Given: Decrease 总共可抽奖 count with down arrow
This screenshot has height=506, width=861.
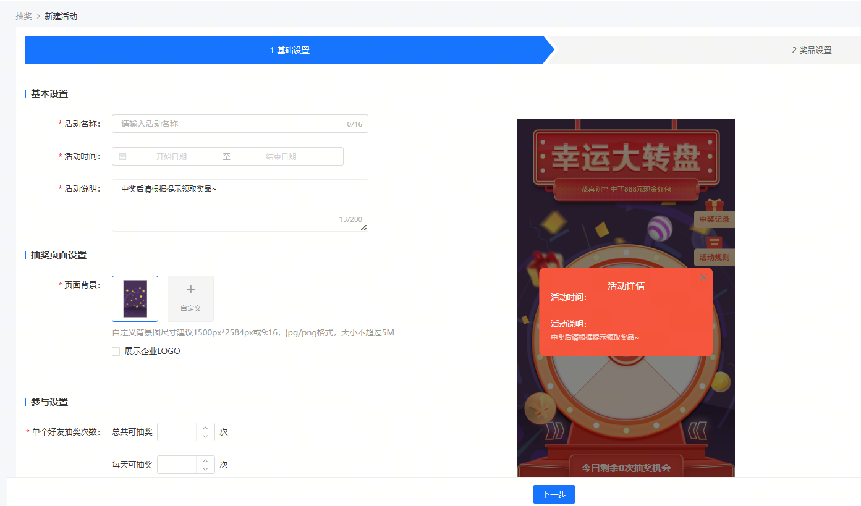Looking at the screenshot, I should click(x=205, y=436).
